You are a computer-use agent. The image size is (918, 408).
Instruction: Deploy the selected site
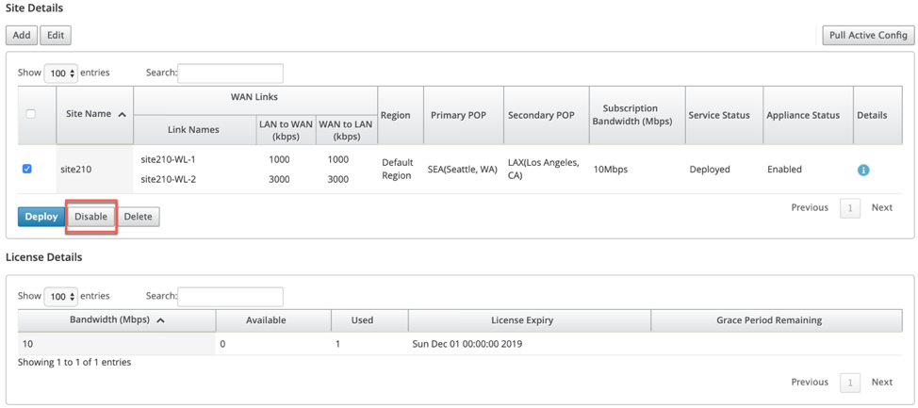[41, 217]
